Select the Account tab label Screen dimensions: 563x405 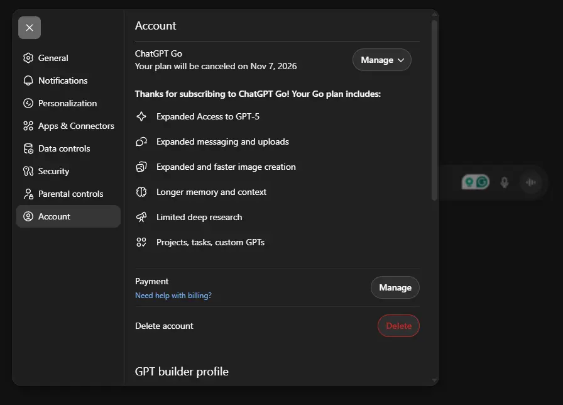(x=54, y=216)
